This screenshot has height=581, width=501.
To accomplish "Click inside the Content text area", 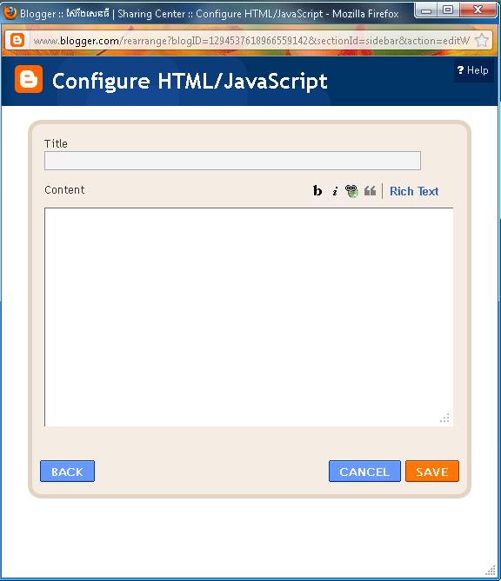I will coord(249,317).
